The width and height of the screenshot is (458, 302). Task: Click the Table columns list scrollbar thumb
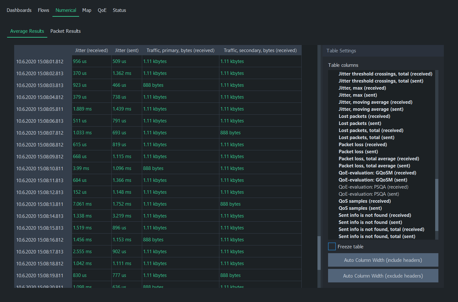pyautogui.click(x=437, y=205)
